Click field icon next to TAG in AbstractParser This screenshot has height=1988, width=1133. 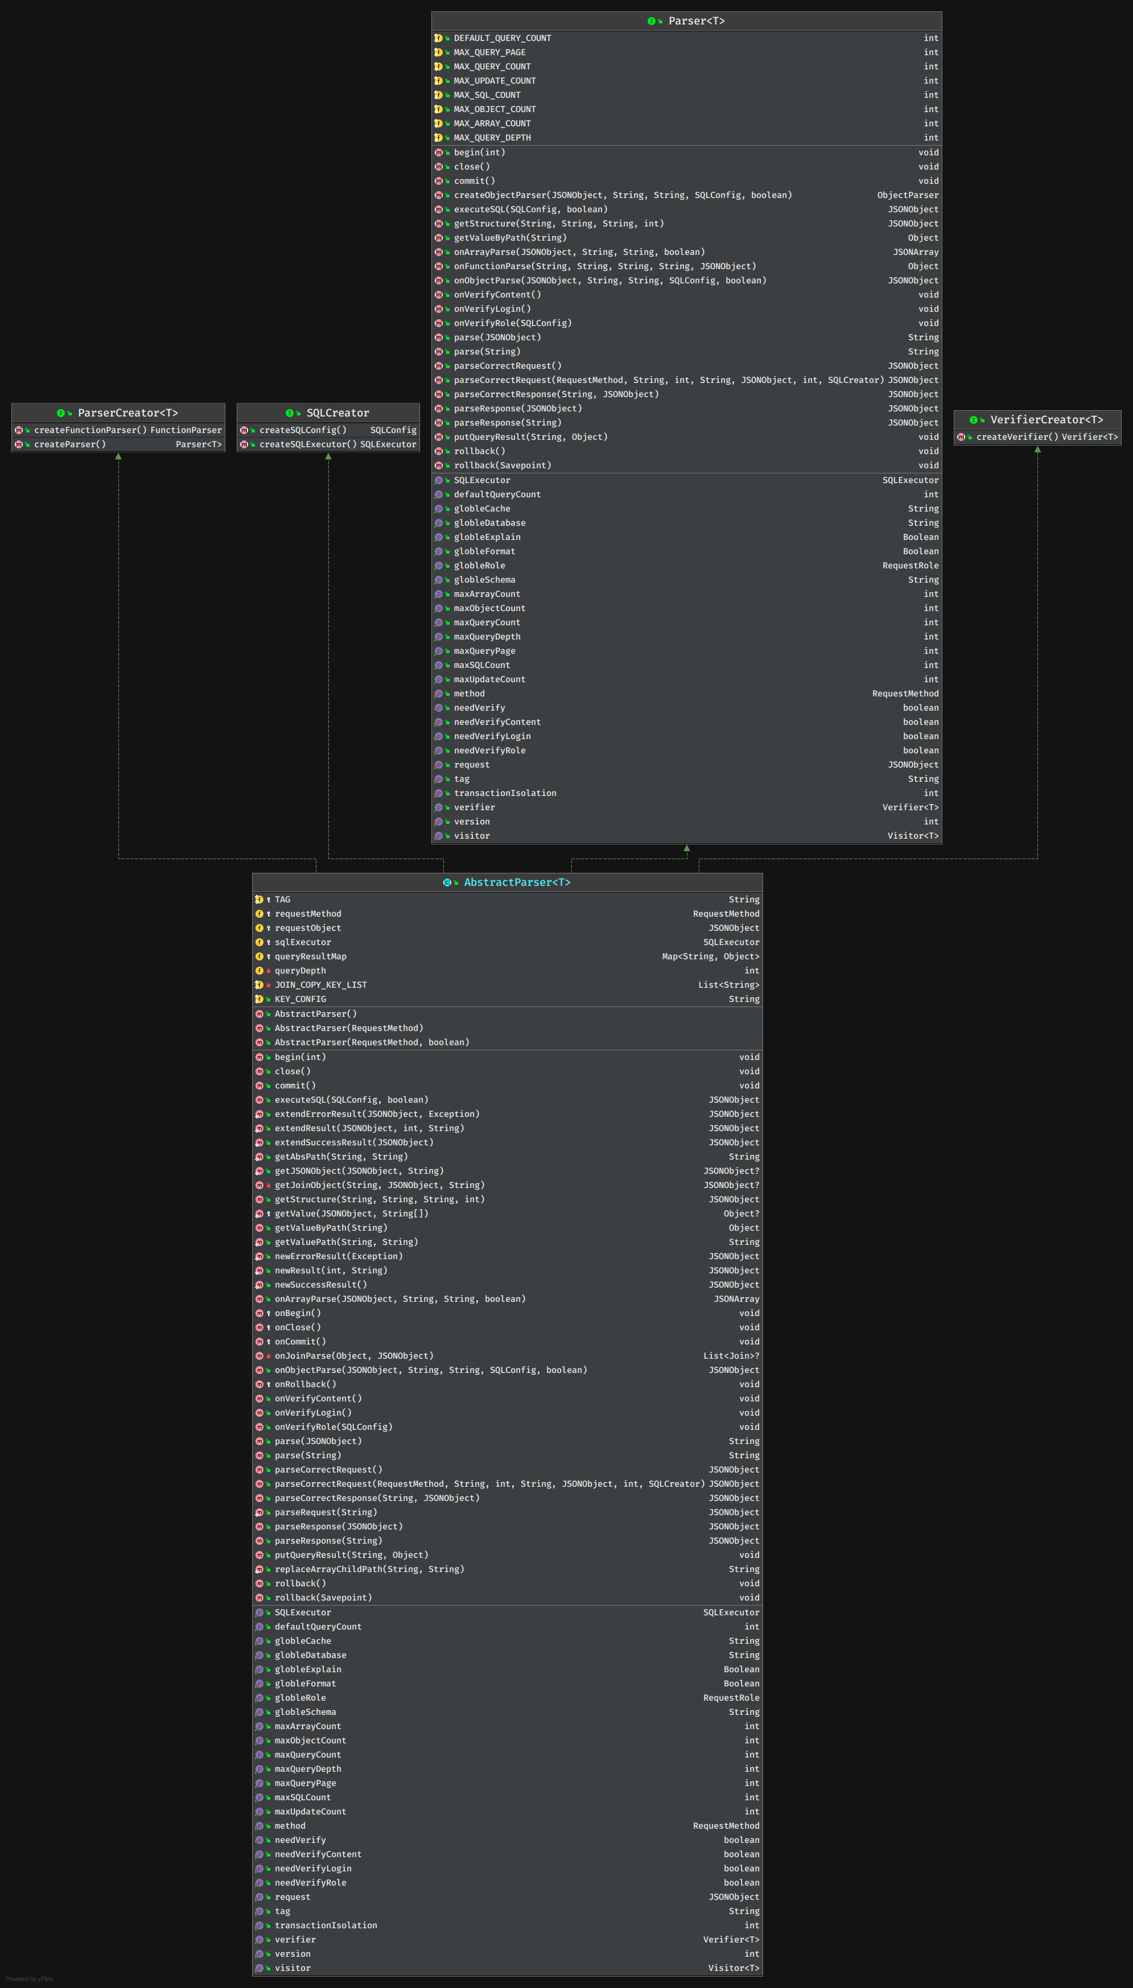pyautogui.click(x=259, y=899)
